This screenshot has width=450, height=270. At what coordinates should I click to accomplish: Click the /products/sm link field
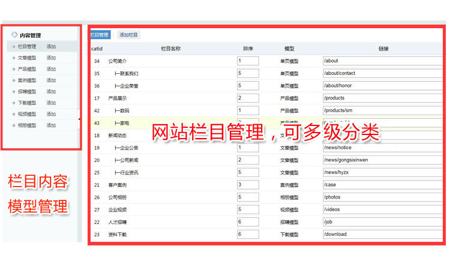coord(383,110)
